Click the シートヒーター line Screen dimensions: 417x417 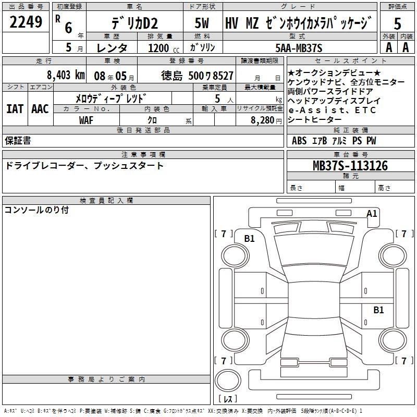click(315, 119)
